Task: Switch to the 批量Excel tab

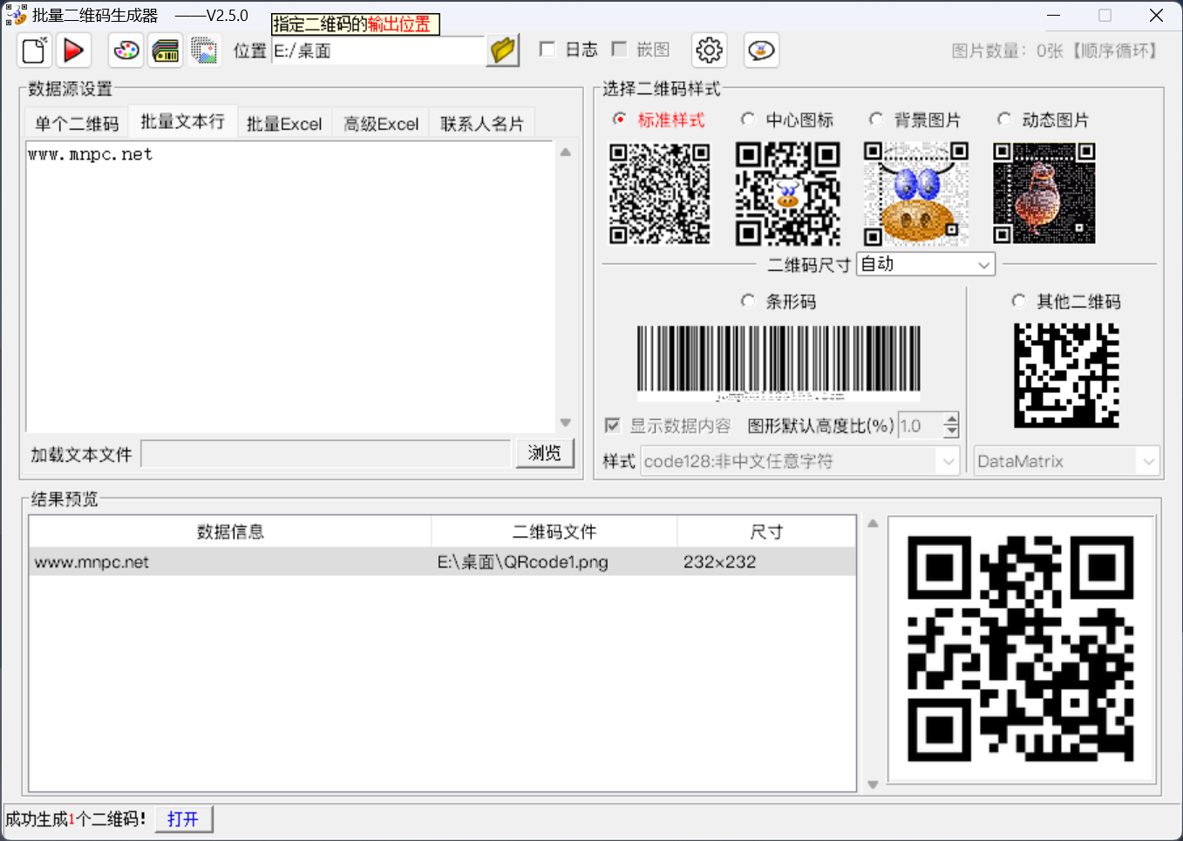Action: point(284,124)
